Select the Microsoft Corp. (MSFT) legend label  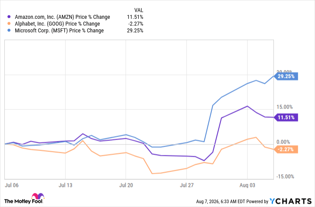pyautogui.click(x=59, y=31)
